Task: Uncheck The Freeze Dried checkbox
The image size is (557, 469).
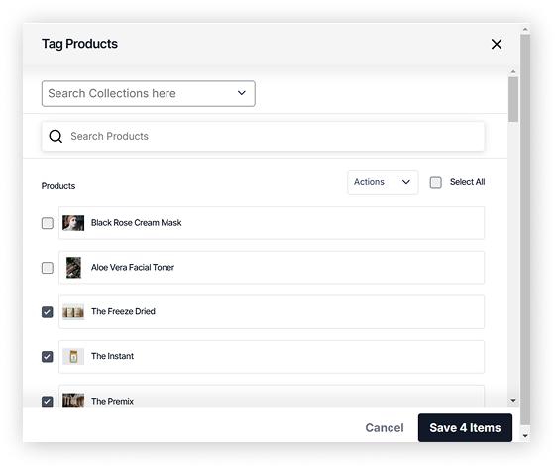Action: [x=48, y=312]
